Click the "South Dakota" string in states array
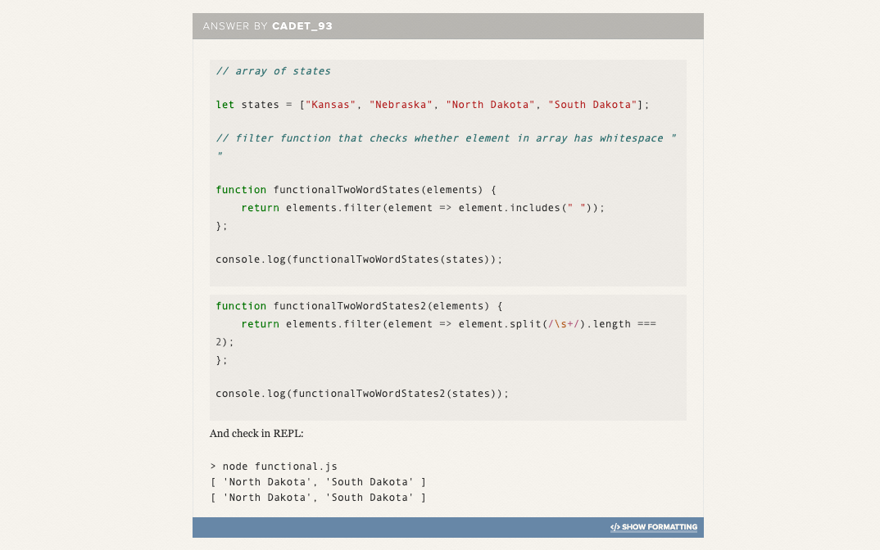This screenshot has width=880, height=550. pyautogui.click(x=592, y=105)
